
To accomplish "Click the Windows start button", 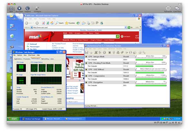I will [x=13, y=119].
